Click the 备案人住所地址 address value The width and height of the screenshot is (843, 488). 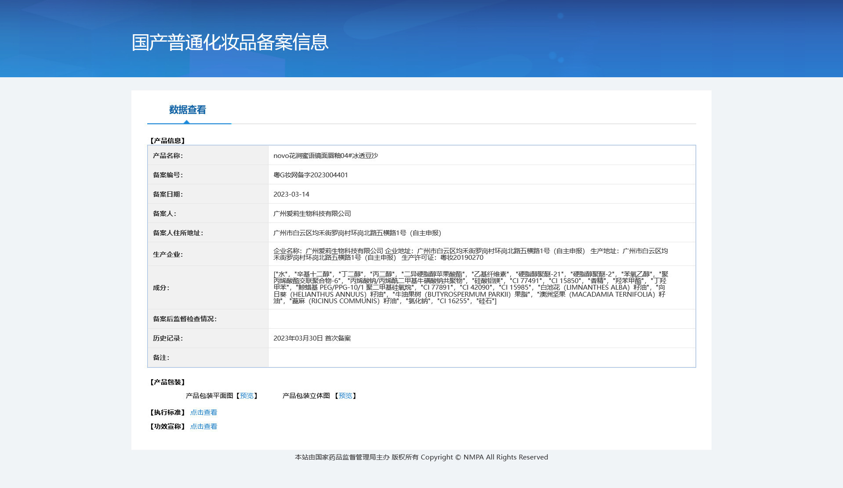(357, 233)
